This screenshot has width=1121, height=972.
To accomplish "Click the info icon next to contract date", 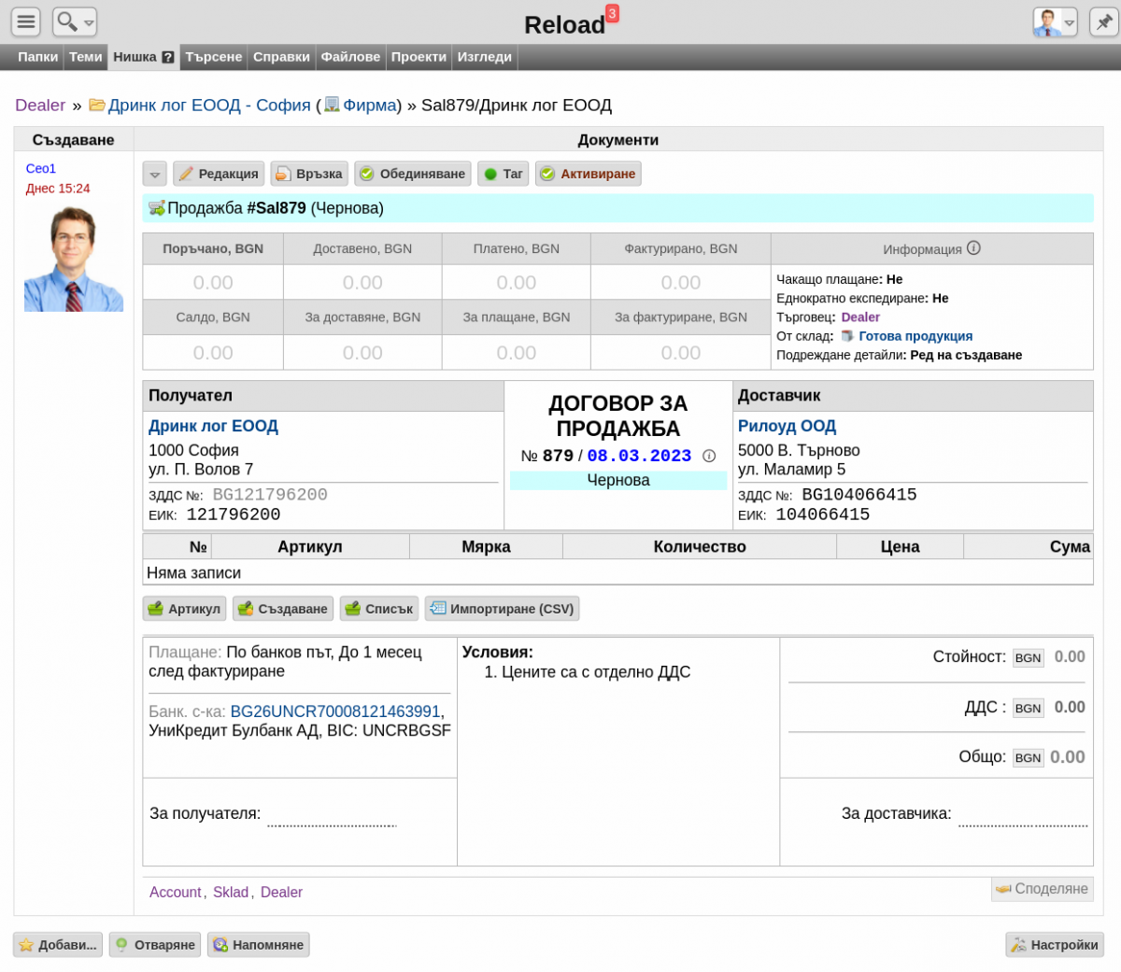I will (x=709, y=457).
